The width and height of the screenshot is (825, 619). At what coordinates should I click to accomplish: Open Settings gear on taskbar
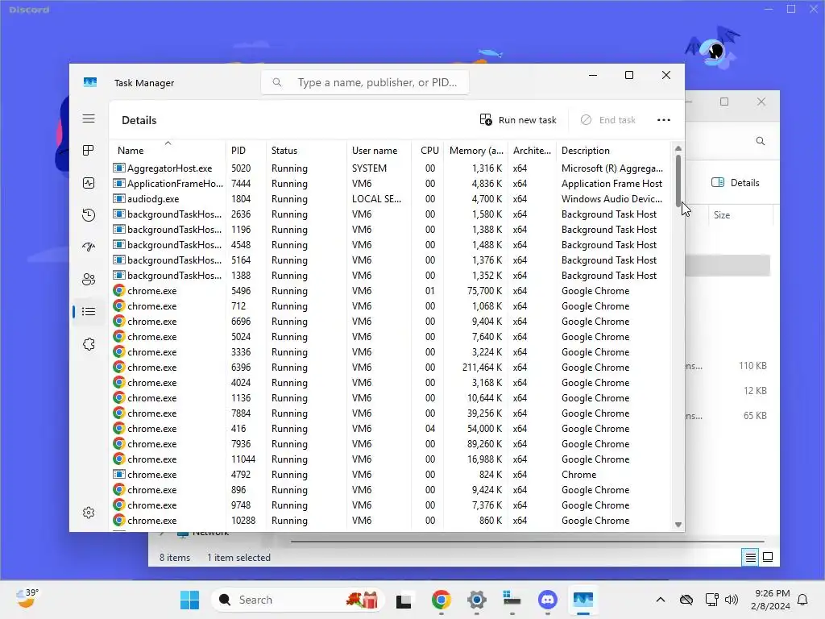[x=476, y=600]
